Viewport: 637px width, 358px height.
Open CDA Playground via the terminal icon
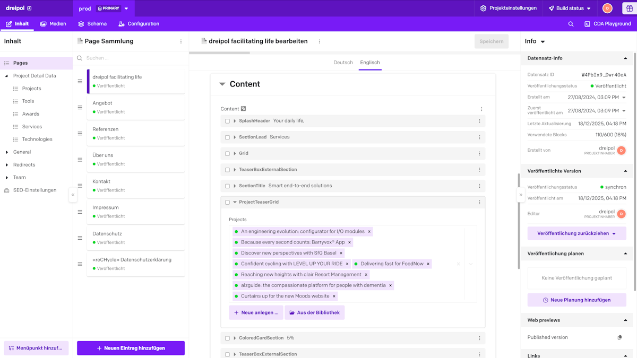[x=586, y=24]
